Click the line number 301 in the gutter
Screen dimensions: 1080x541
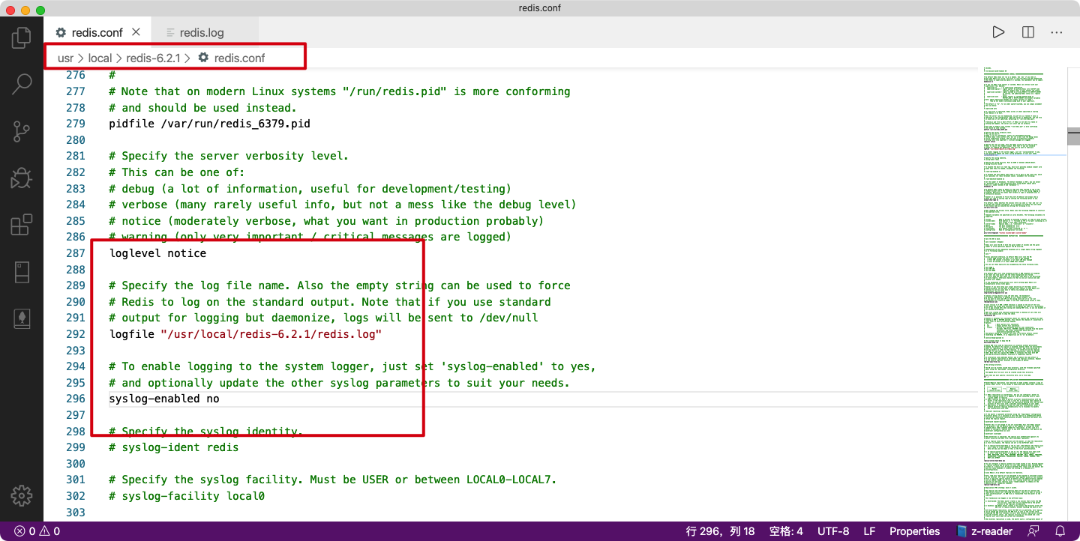76,480
